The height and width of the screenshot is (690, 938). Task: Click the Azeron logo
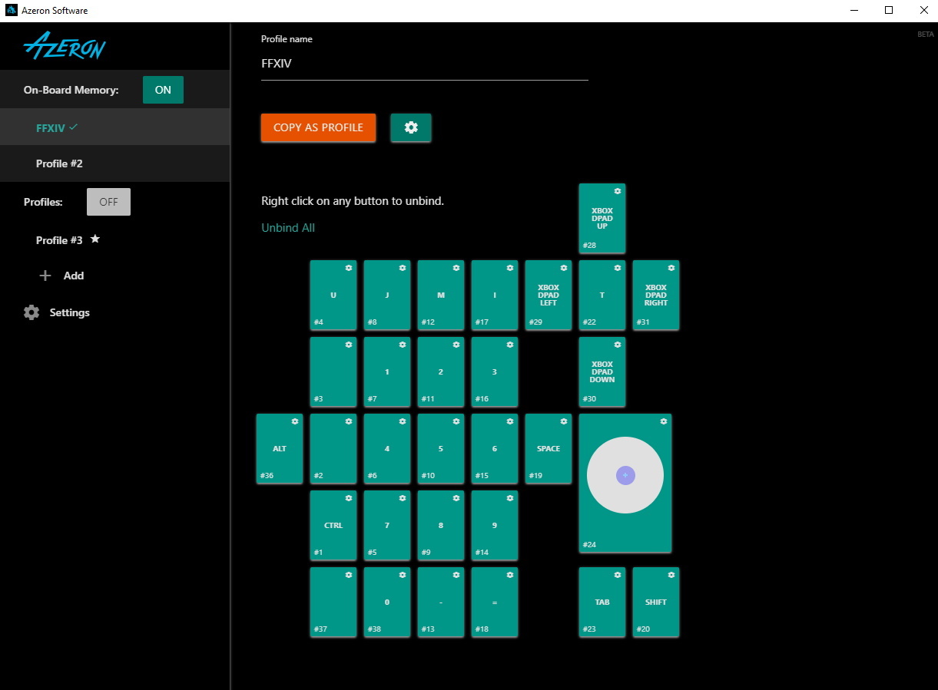click(65, 47)
